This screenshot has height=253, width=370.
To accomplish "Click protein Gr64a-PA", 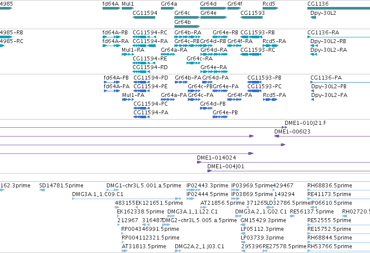I will pyautogui.click(x=168, y=100).
